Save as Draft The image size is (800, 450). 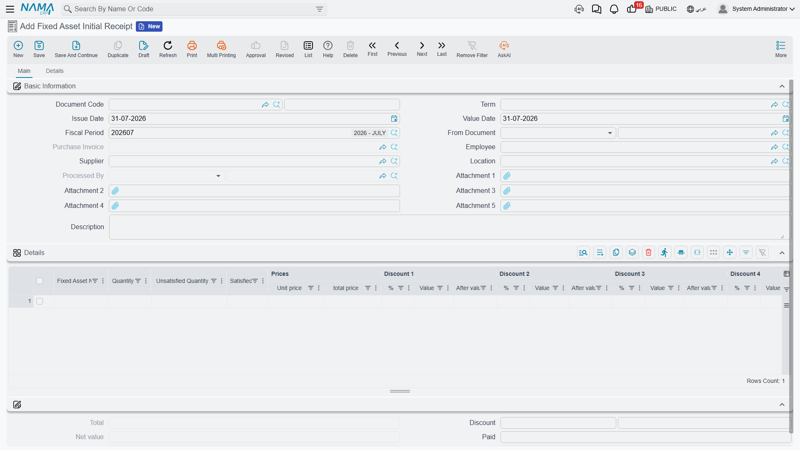click(x=144, y=49)
